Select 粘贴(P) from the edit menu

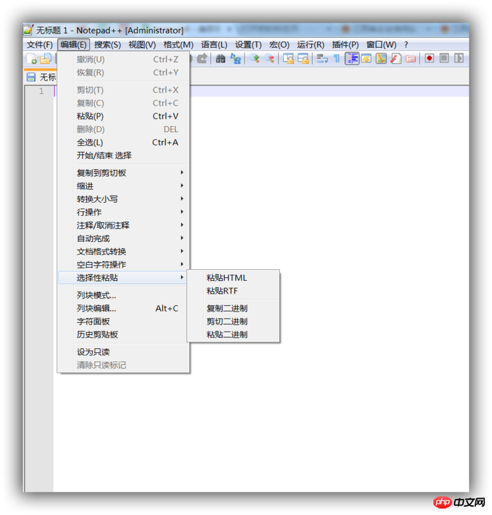(x=123, y=117)
